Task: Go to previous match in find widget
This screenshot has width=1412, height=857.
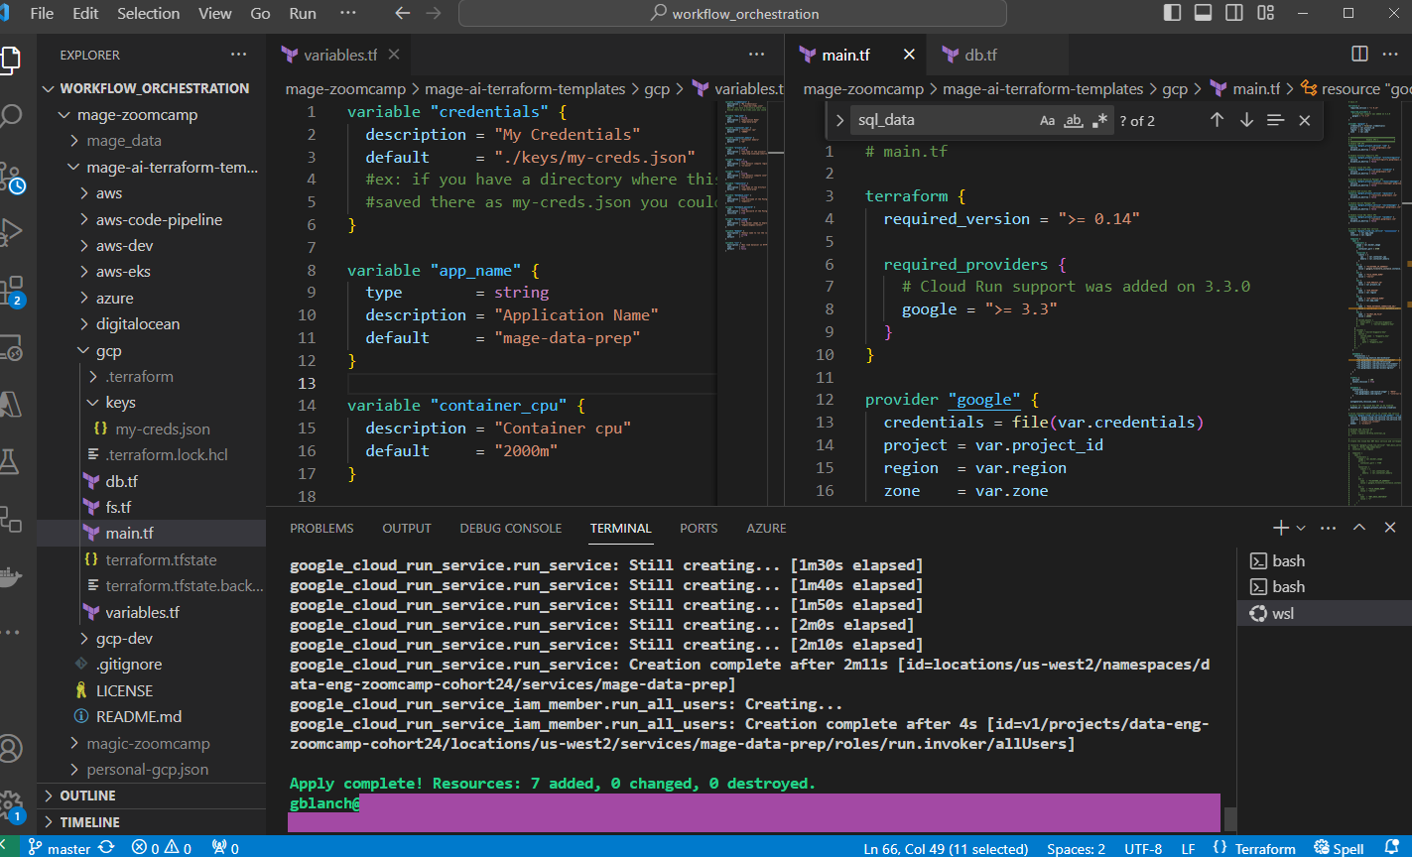Action: coord(1217,120)
